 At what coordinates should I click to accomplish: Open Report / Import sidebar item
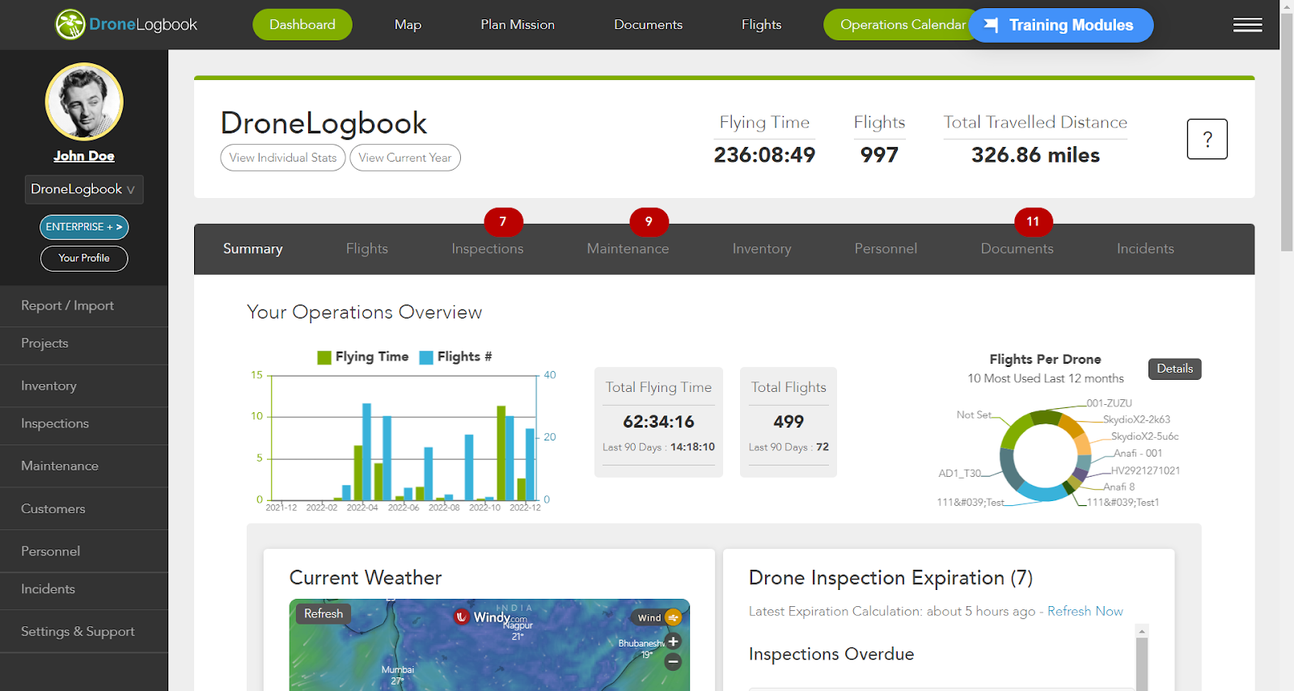click(84, 305)
